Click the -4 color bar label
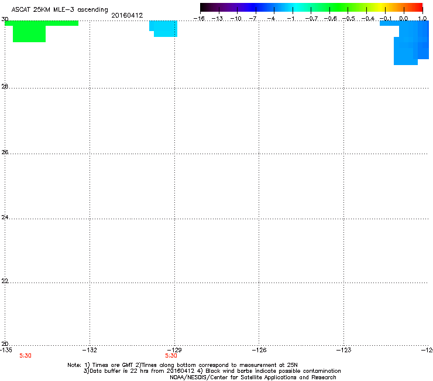 coord(271,19)
